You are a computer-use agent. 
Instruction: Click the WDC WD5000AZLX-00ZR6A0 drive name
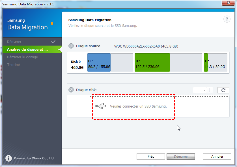pos(146,46)
